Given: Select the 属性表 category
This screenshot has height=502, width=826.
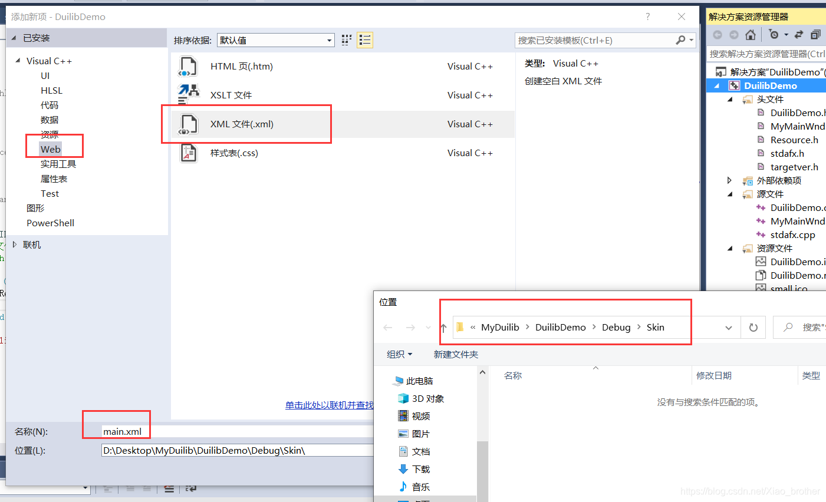Looking at the screenshot, I should [54, 179].
